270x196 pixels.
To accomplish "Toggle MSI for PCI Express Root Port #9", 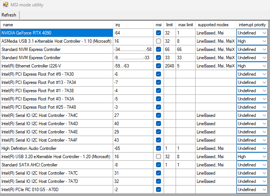I will [158, 74].
